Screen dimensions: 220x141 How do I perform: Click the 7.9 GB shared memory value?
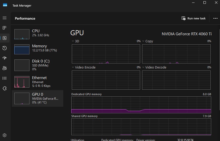[x=207, y=116]
